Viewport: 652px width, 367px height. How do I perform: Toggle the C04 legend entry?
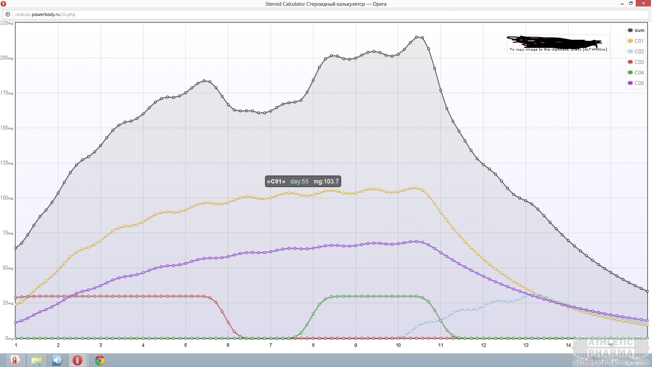(636, 72)
